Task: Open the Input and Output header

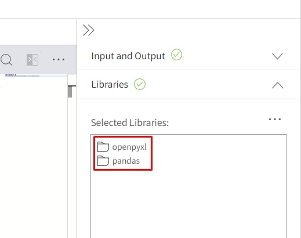Action: [188, 56]
